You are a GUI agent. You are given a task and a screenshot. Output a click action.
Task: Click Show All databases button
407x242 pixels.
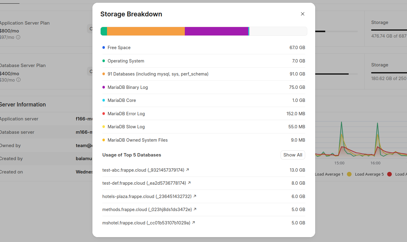(292, 155)
